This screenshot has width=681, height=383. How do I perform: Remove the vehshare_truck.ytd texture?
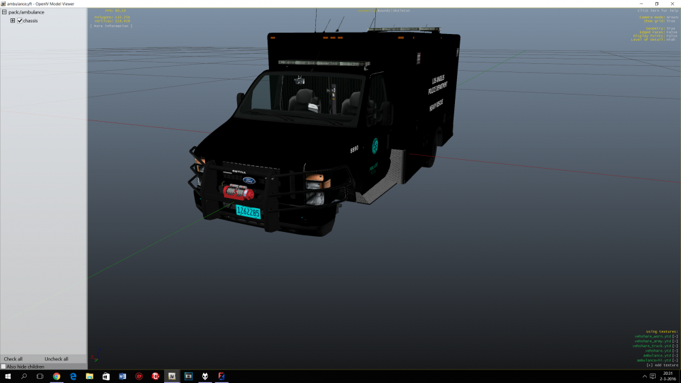coord(675,346)
